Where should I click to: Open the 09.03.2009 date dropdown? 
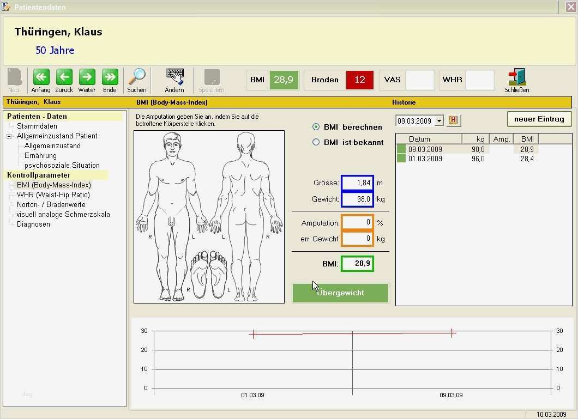pos(439,121)
